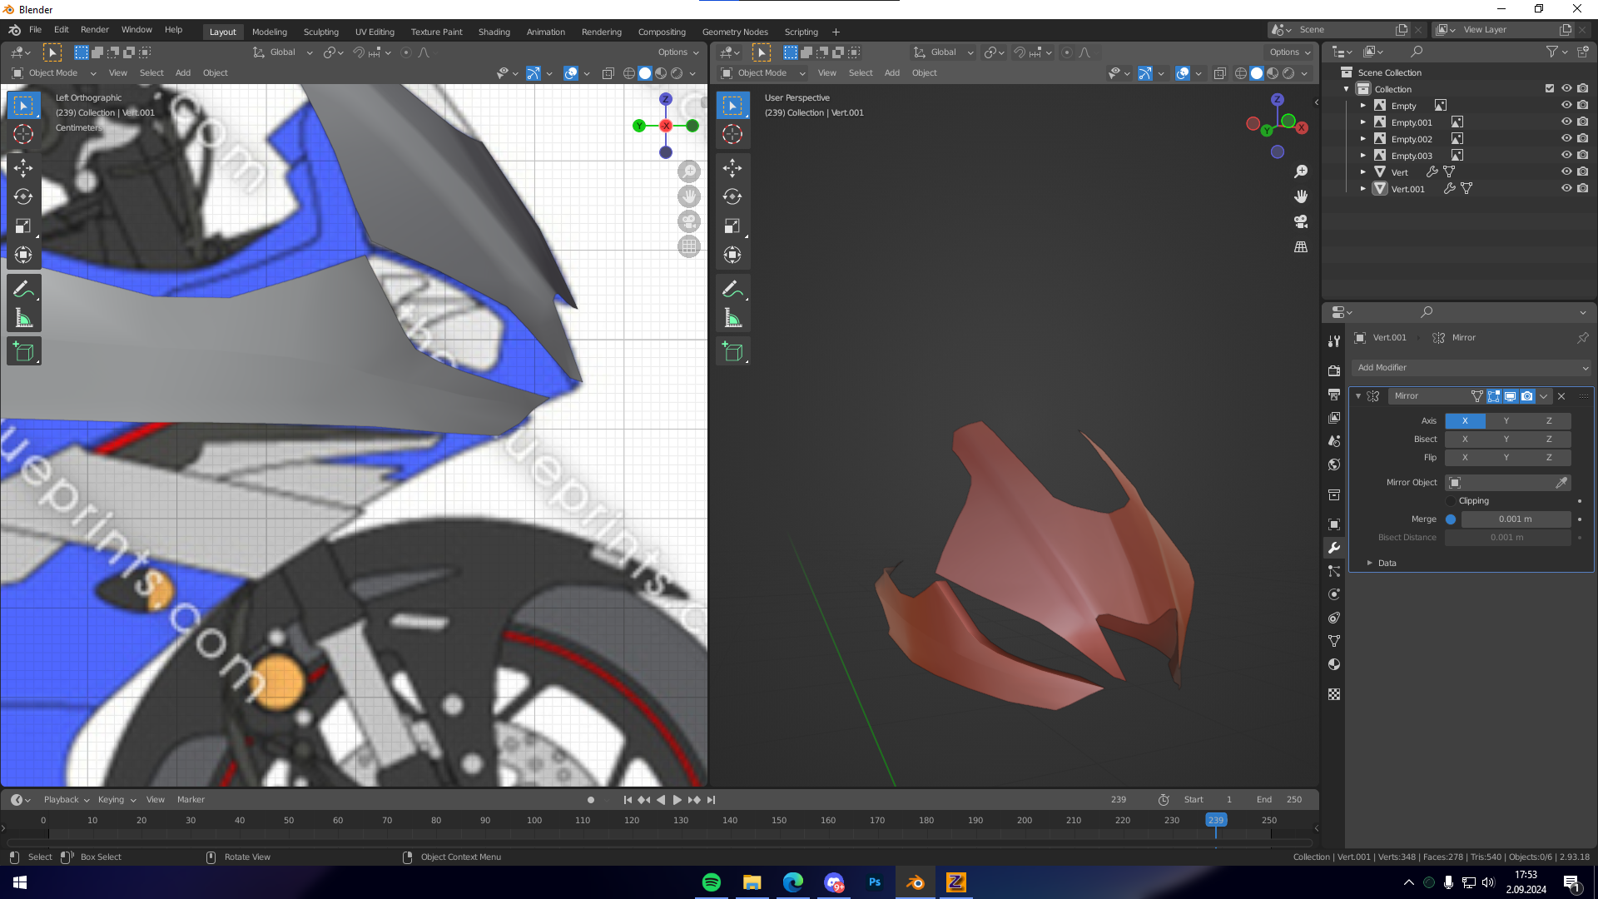Open Spotify from the taskbar

tap(712, 882)
